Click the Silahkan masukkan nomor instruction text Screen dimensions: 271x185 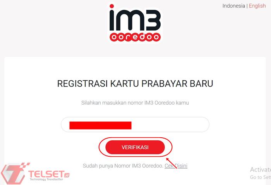click(135, 103)
